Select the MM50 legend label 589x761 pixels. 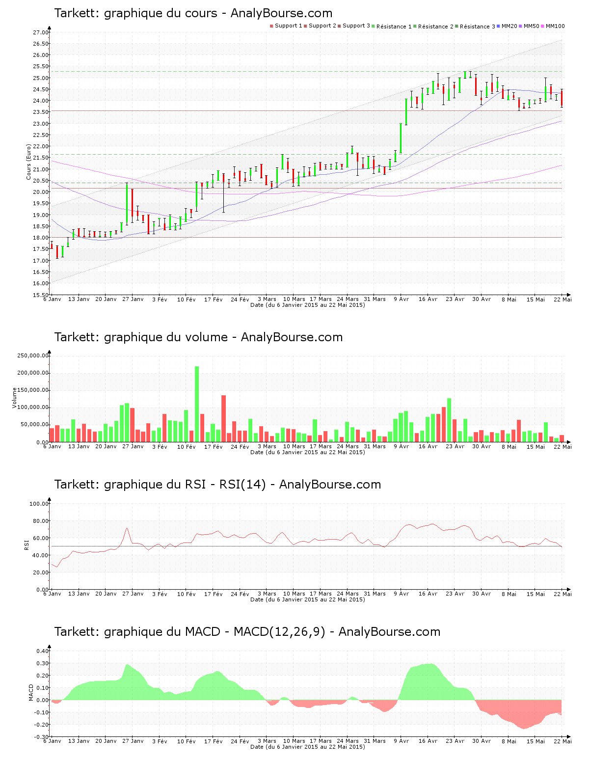tap(532, 26)
